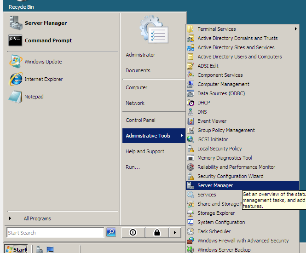The width and height of the screenshot is (306, 253).
Task: Open Help and Support
Action: click(154, 151)
